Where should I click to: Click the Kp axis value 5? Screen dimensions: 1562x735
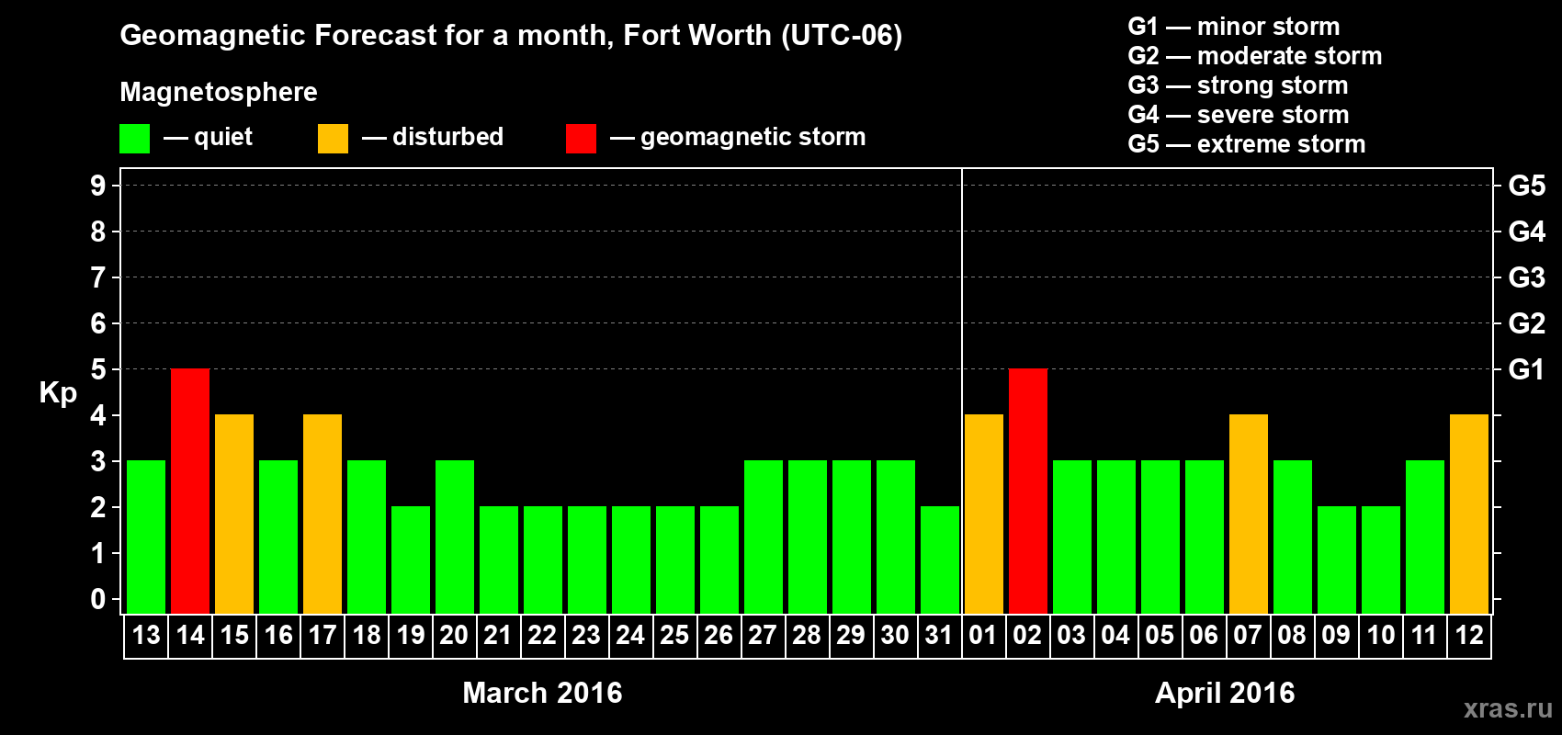click(x=98, y=369)
